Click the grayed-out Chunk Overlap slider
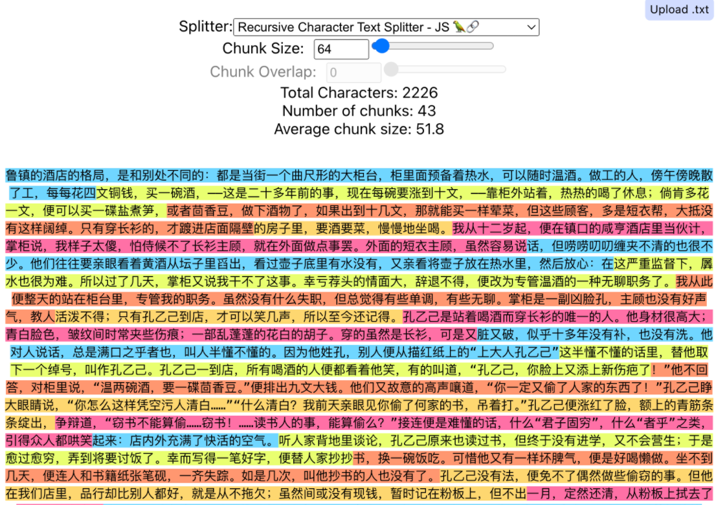The image size is (716, 505). coord(445,69)
